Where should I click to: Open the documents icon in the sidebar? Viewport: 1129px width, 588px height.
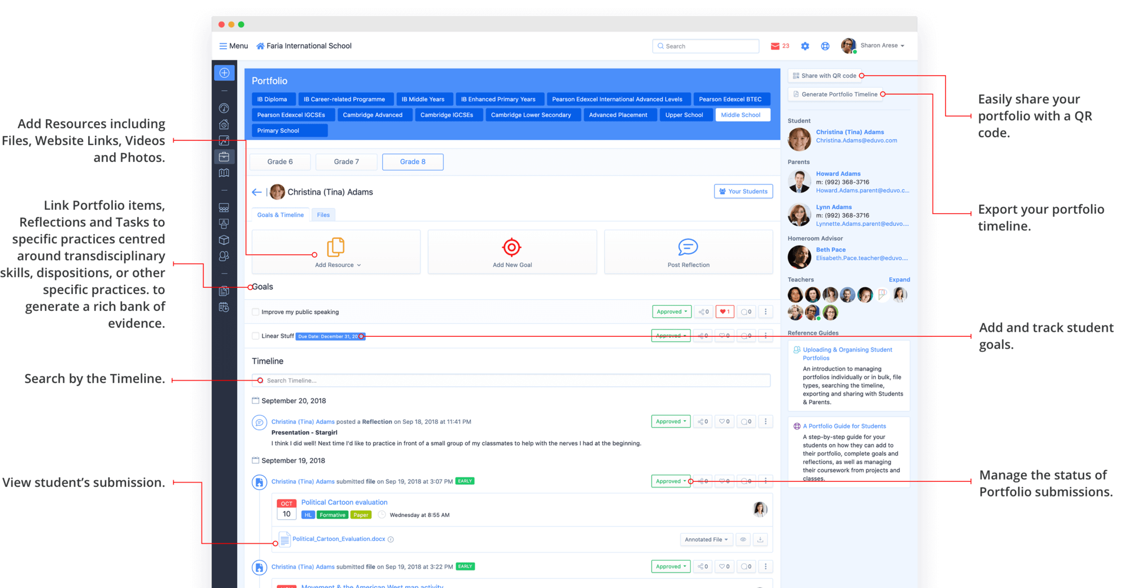pyautogui.click(x=224, y=291)
